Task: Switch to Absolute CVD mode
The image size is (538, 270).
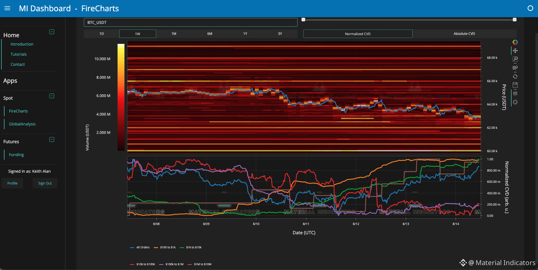Action: point(464,34)
